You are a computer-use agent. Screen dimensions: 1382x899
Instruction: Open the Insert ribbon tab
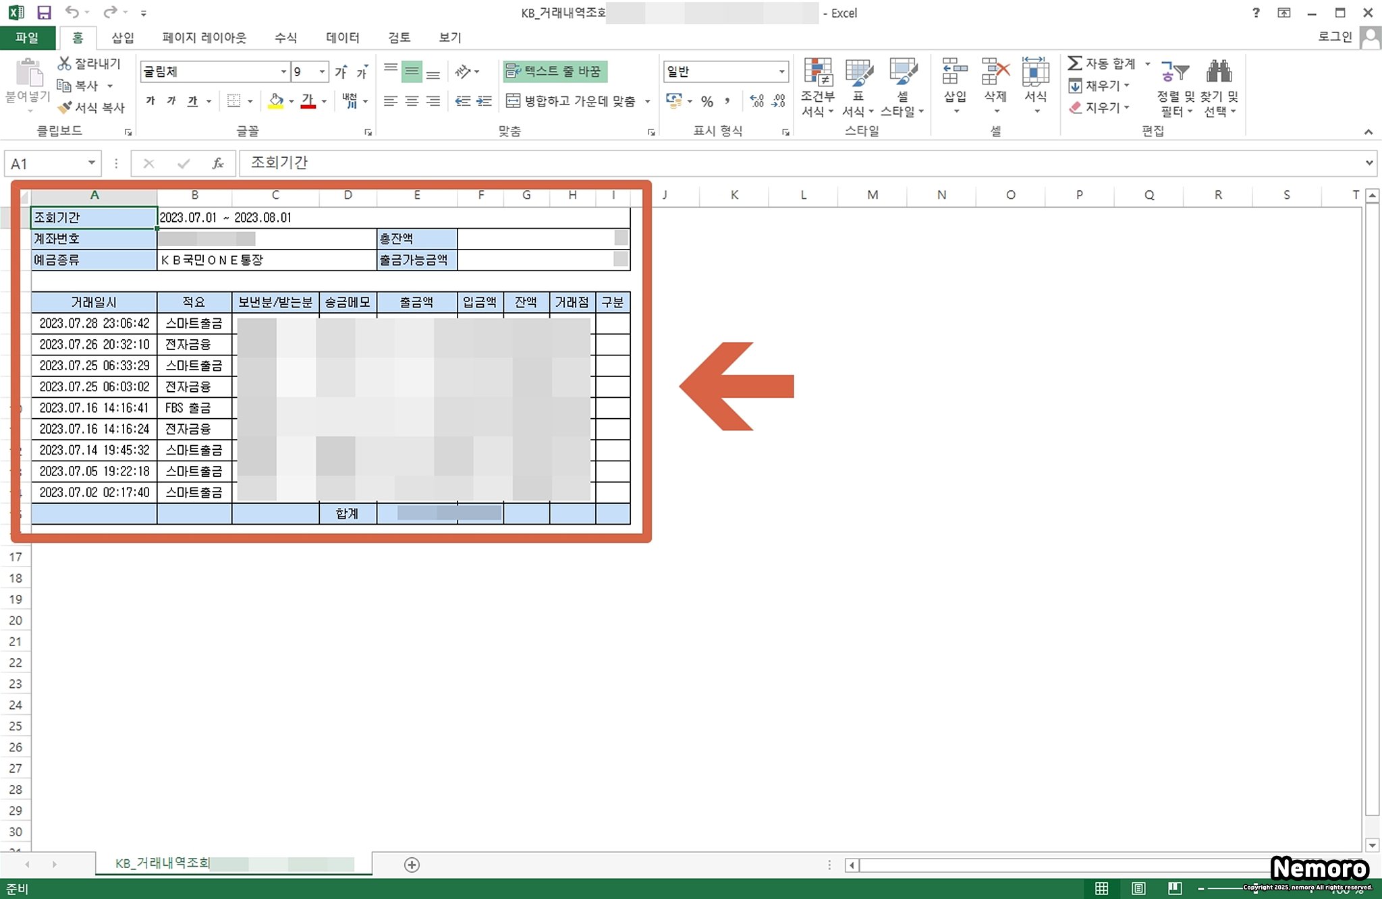coord(122,37)
